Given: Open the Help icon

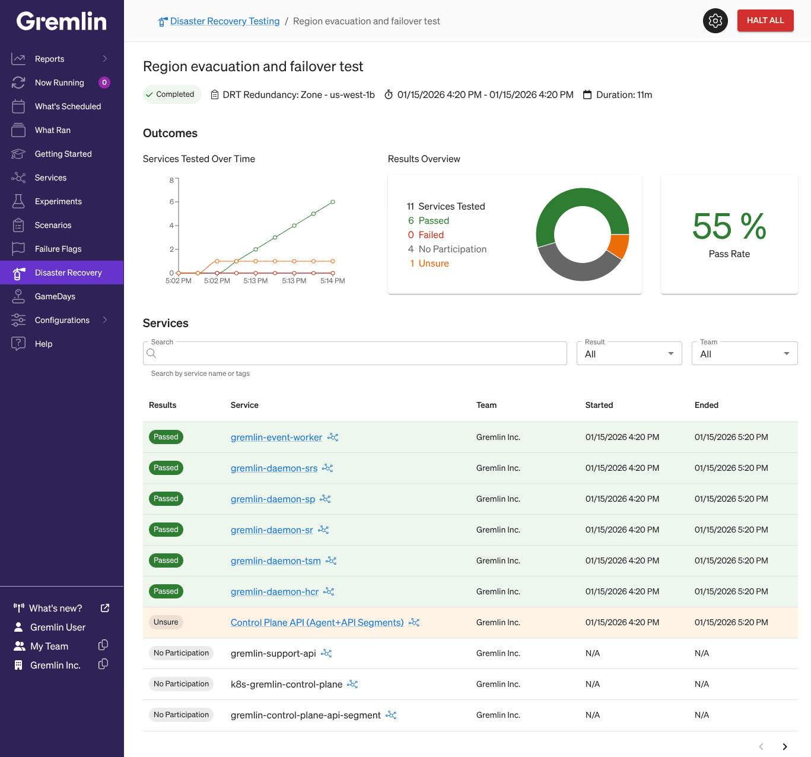Looking at the screenshot, I should 18,344.
